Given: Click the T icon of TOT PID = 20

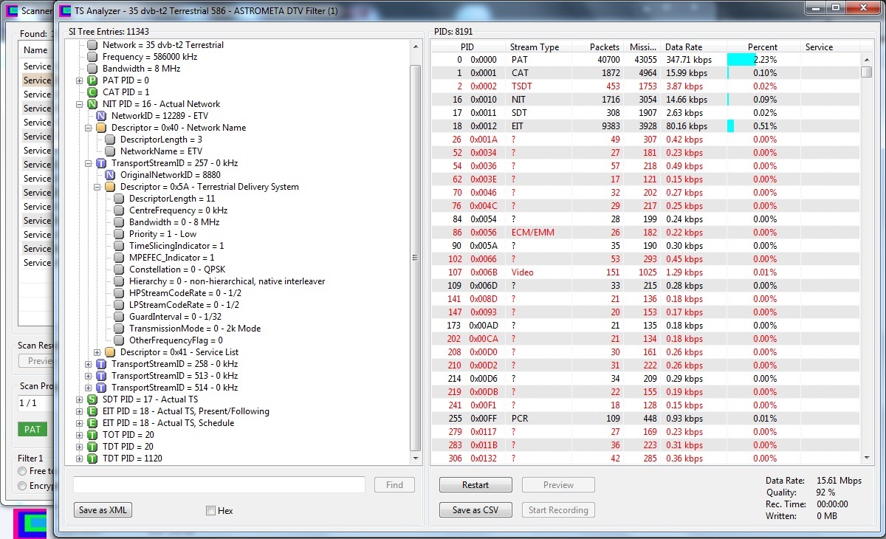Looking at the screenshot, I should (92, 435).
